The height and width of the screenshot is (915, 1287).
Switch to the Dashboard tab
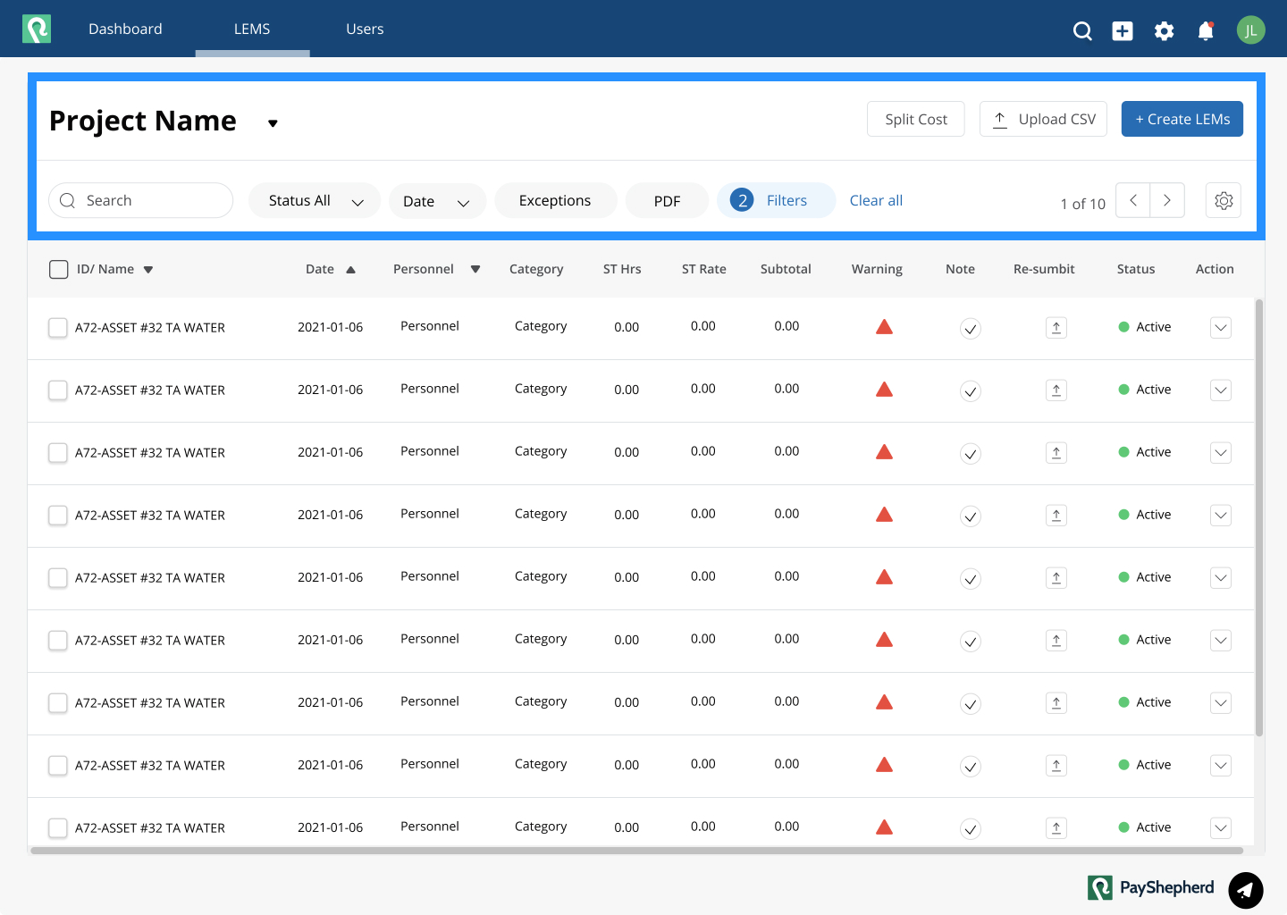(x=125, y=29)
